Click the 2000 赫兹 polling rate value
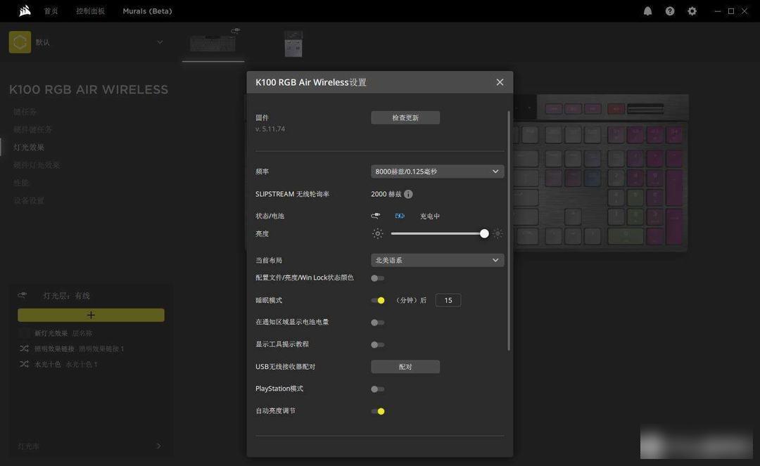Screen dimensions: 760x466 [386, 194]
